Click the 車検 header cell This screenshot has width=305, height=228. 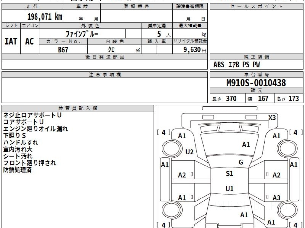pos(82,7)
